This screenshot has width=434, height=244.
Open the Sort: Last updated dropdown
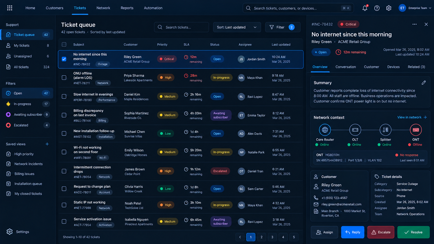tap(237, 27)
